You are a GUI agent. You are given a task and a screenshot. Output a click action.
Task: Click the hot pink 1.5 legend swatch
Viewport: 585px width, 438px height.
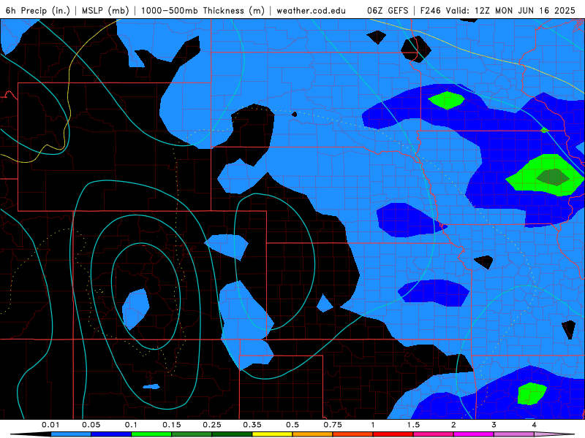[434, 434]
